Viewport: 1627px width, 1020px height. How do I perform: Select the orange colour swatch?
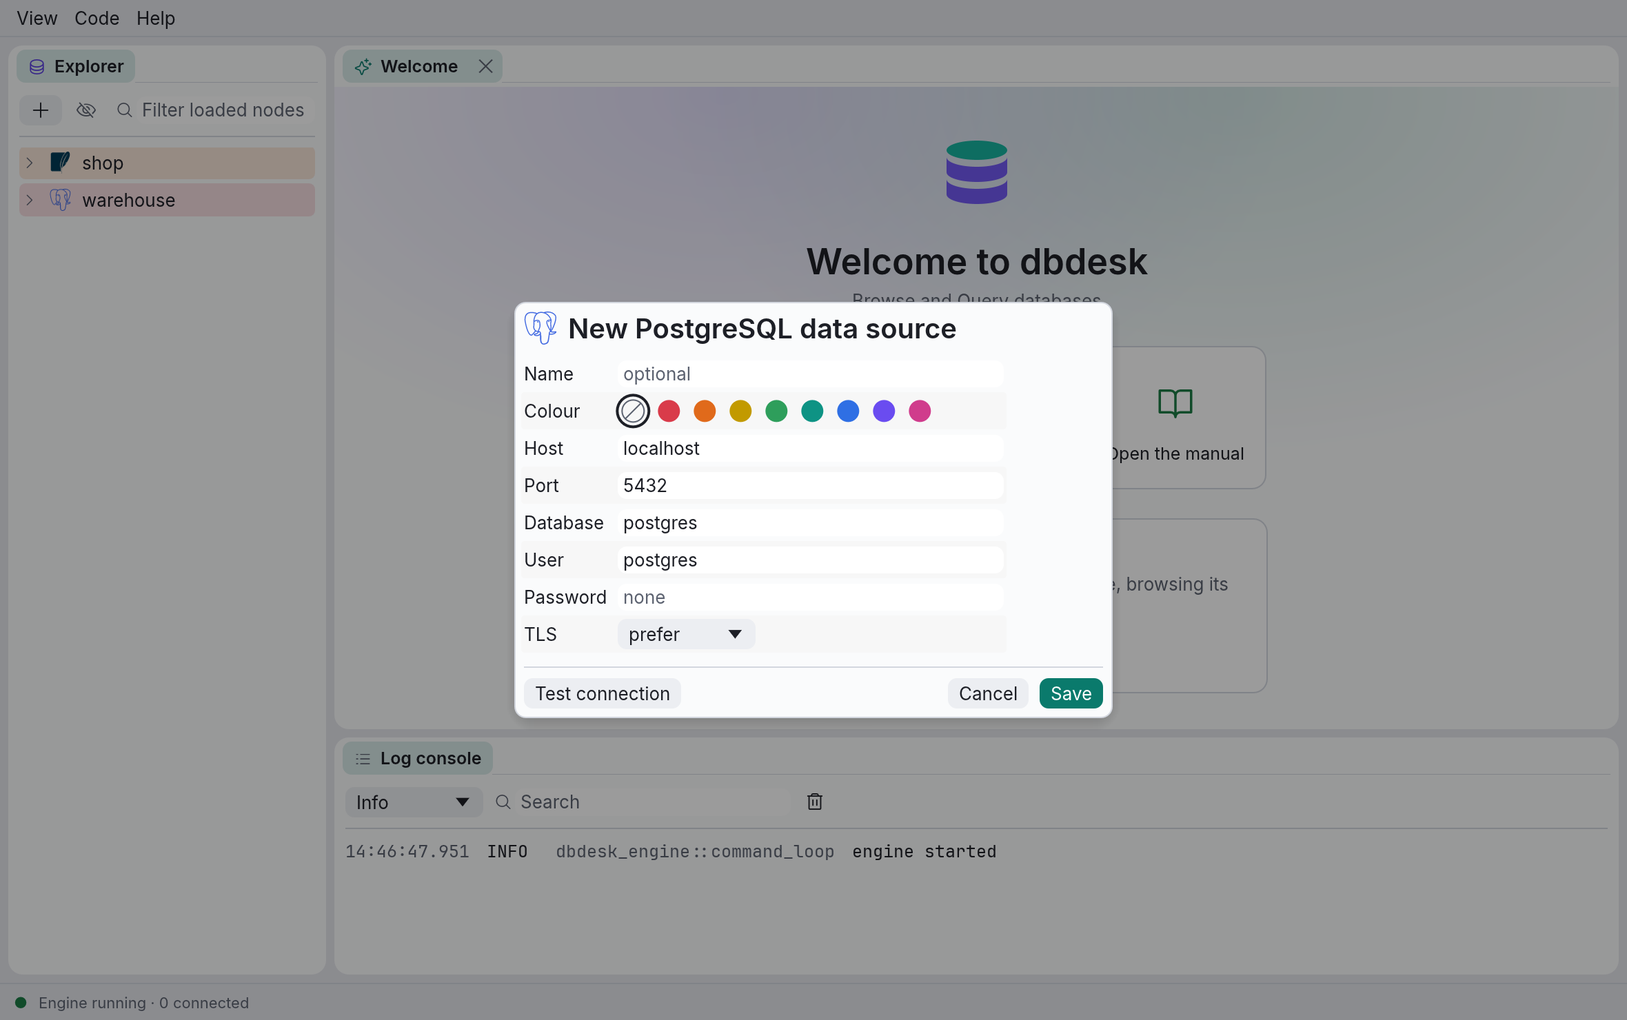pos(705,411)
